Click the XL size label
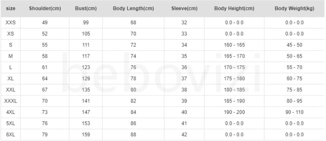Viewport: 326px width, 141px height. (10, 78)
